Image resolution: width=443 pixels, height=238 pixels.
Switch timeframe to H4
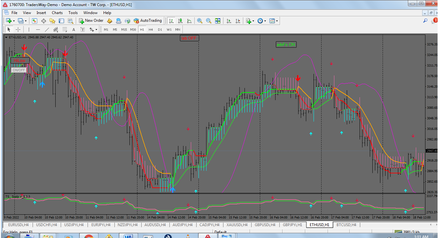[151, 29]
